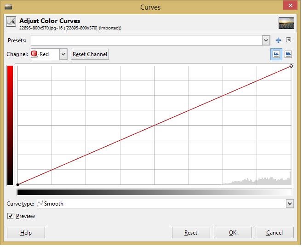Switch to linear histogram view
Screen dimensions: 303x247
[x=277, y=54]
